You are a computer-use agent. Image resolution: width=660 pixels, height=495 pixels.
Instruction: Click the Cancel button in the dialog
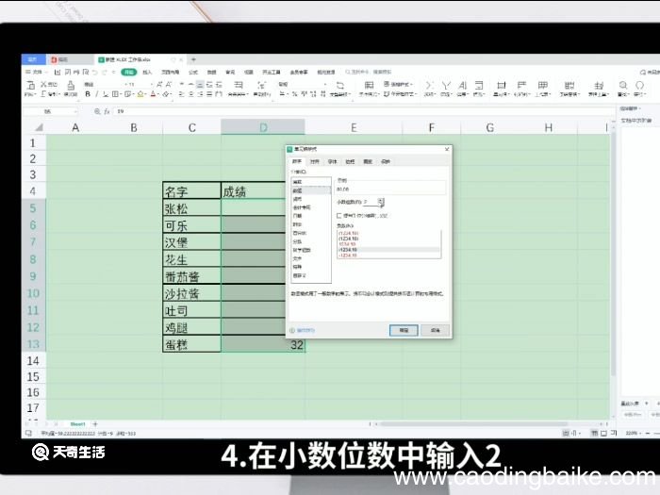coord(436,330)
